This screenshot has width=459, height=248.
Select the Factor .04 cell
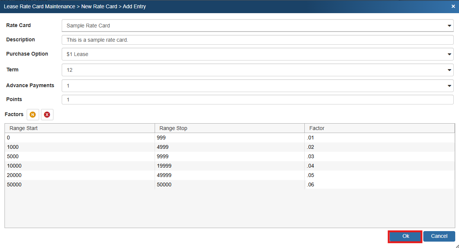[x=379, y=166]
